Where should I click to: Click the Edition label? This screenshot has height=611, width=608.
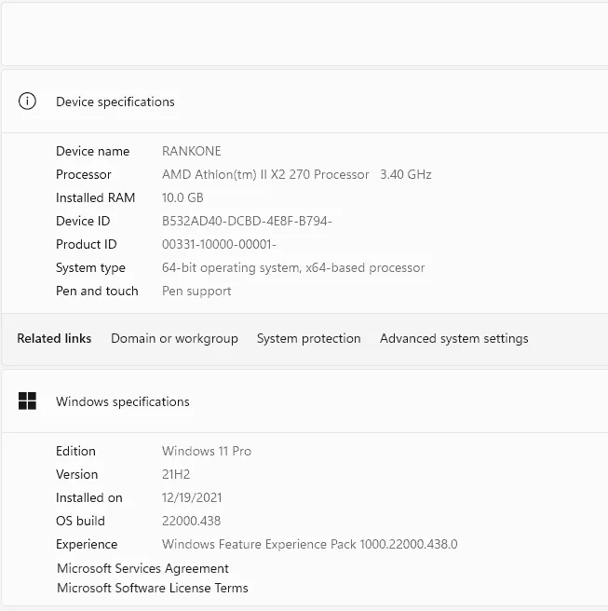click(75, 451)
